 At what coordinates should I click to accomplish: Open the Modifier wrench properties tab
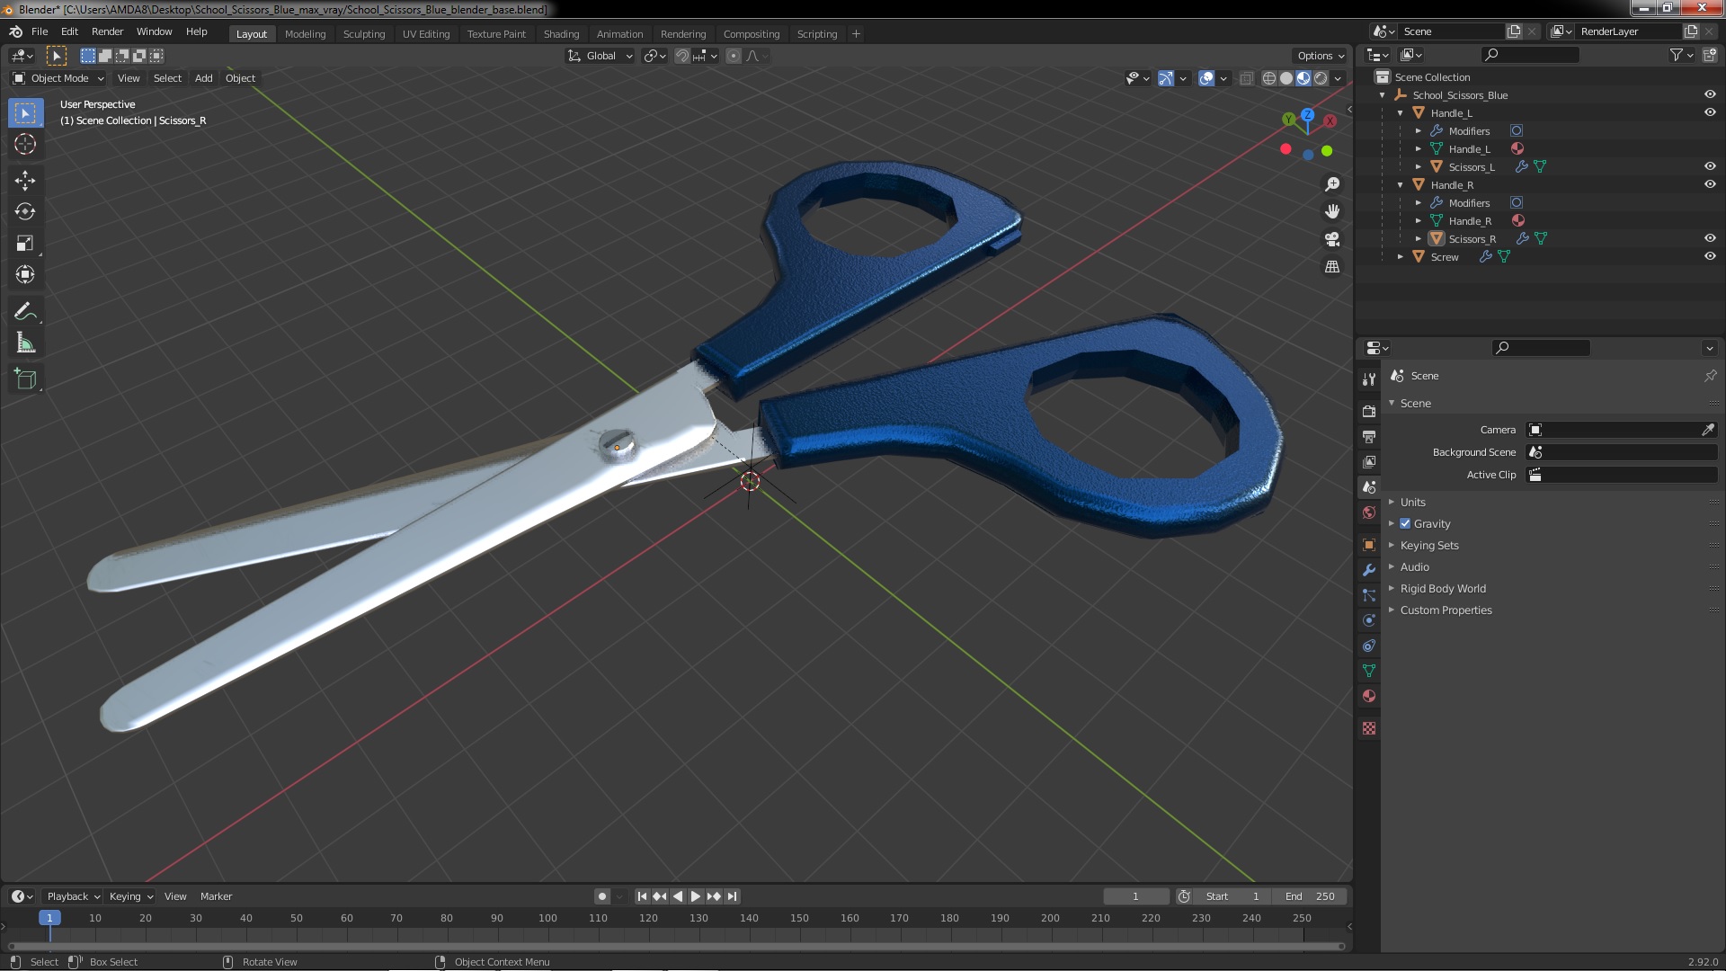(1369, 570)
